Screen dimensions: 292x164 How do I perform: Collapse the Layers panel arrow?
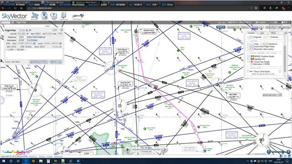[286, 33]
